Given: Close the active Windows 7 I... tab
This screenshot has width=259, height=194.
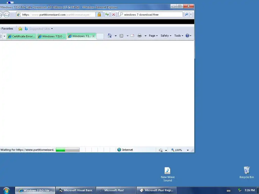Looking at the screenshot, I should [93, 36].
